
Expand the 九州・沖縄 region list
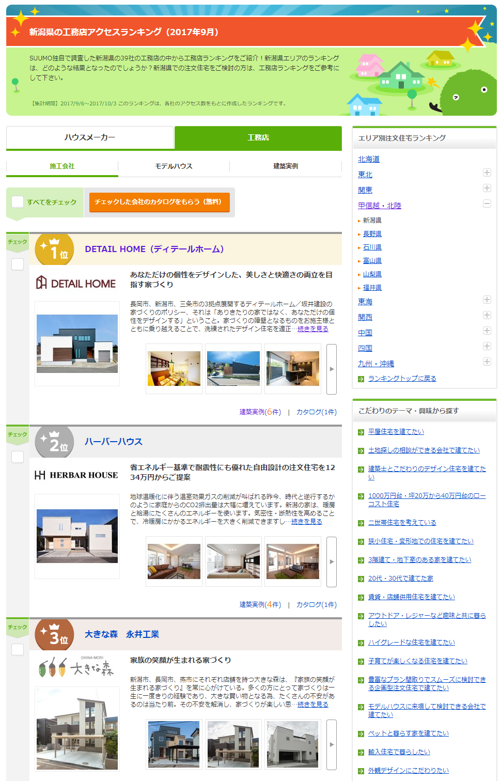tap(487, 362)
